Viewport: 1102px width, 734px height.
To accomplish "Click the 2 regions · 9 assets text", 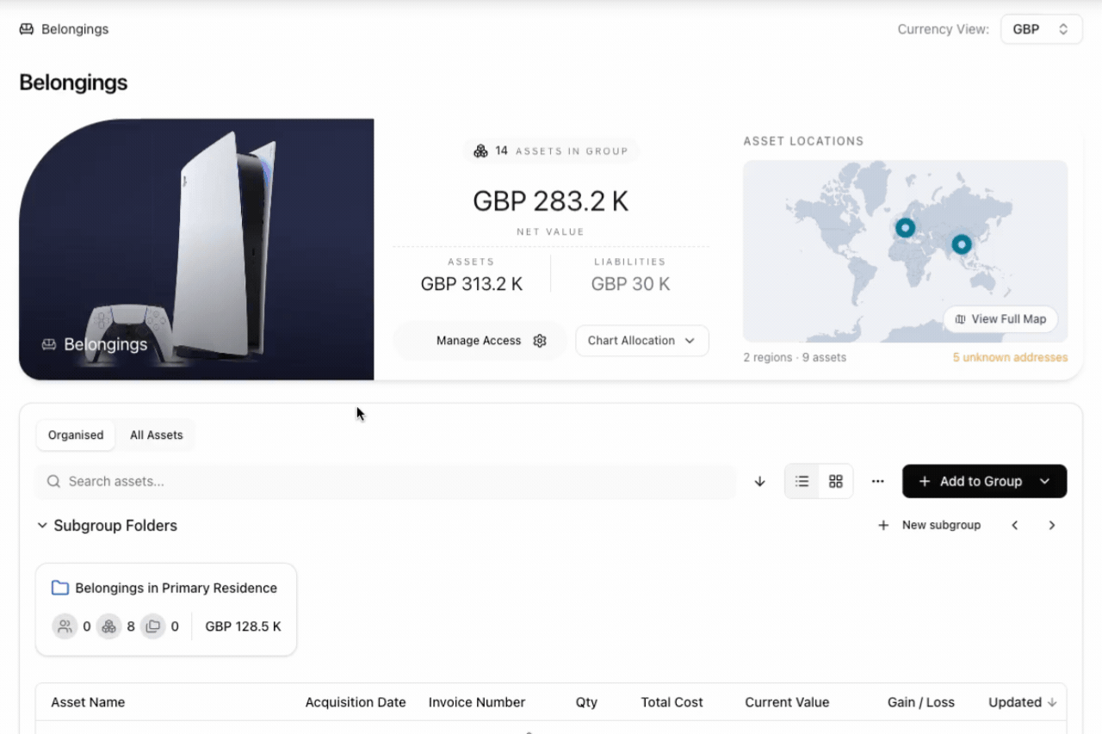I will pyautogui.click(x=795, y=357).
